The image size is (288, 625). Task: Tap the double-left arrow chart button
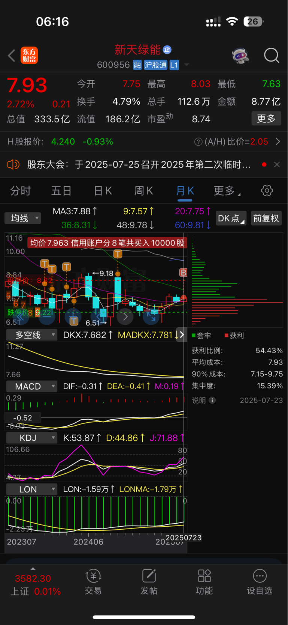pos(21,317)
